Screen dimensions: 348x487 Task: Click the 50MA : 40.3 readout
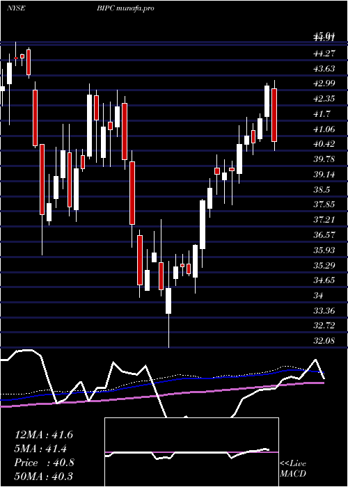(x=44, y=477)
